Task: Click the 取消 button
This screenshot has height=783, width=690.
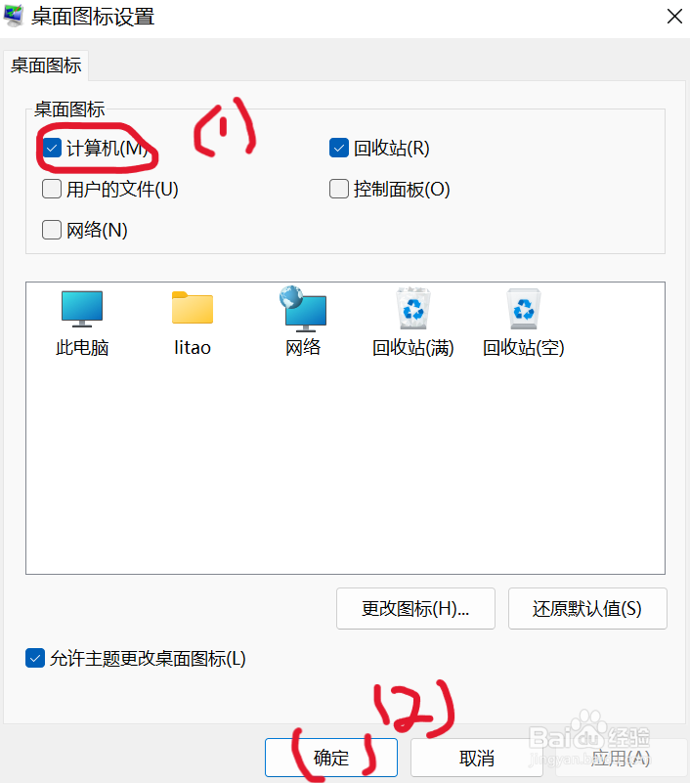Action: (476, 758)
